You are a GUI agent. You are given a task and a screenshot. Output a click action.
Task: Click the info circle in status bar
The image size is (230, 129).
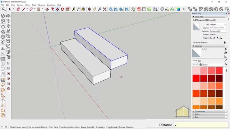coord(6,127)
